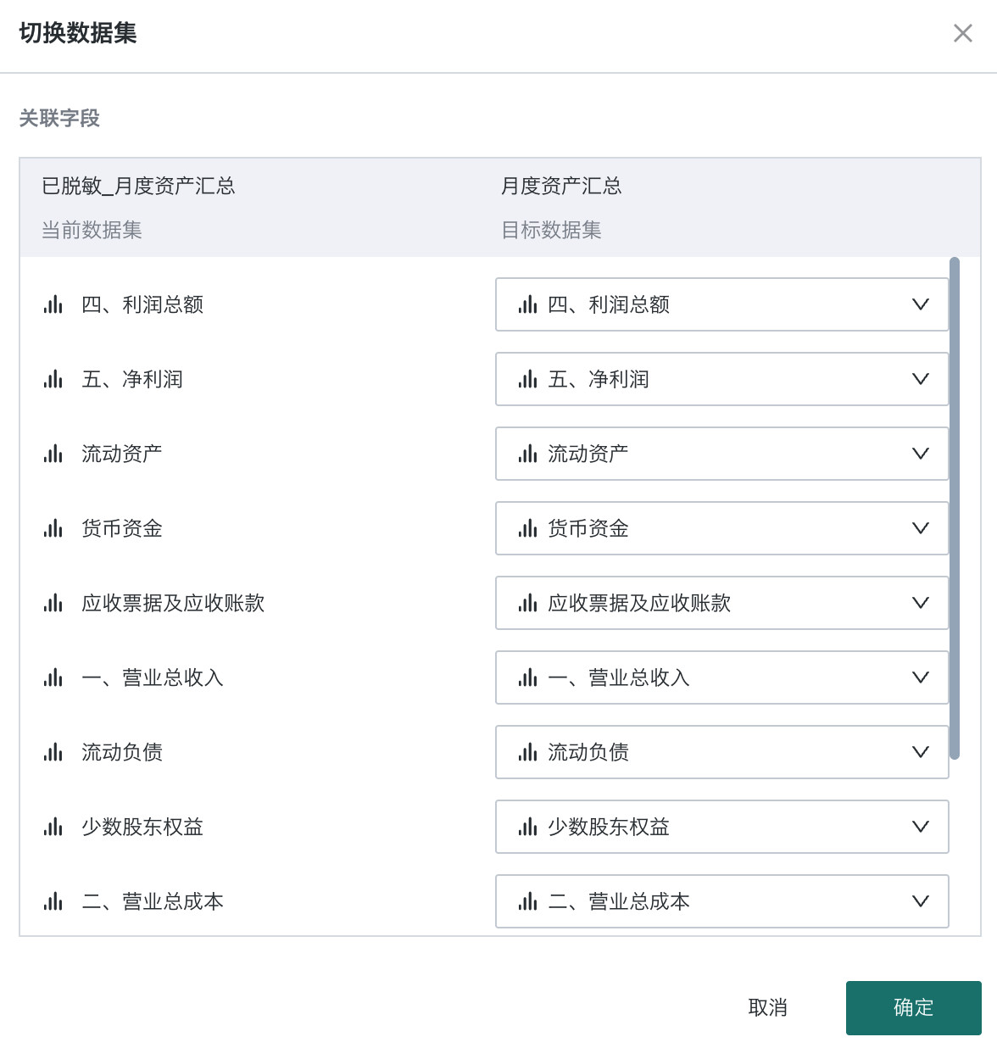This screenshot has height=1048, width=997.
Task: Click the 已脱敏_月度资产汇总 dataset name
Action: point(138,186)
